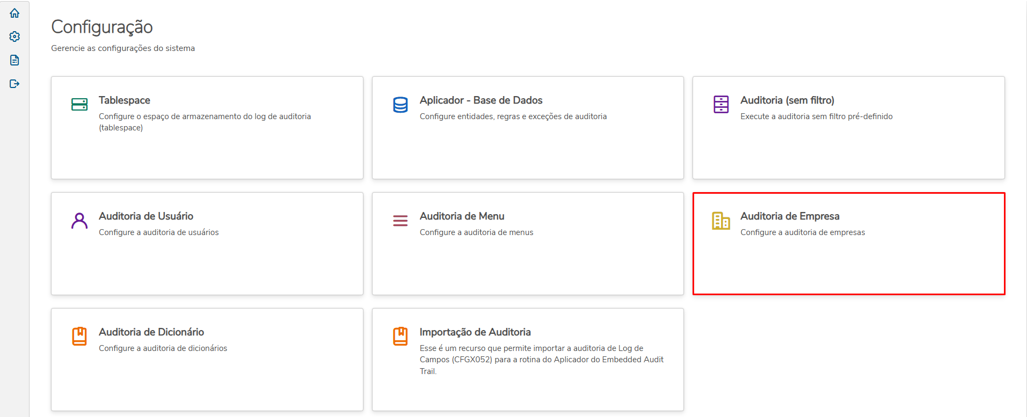Open Aplicador - Base de Dados title
The image size is (1027, 417).
click(x=481, y=100)
